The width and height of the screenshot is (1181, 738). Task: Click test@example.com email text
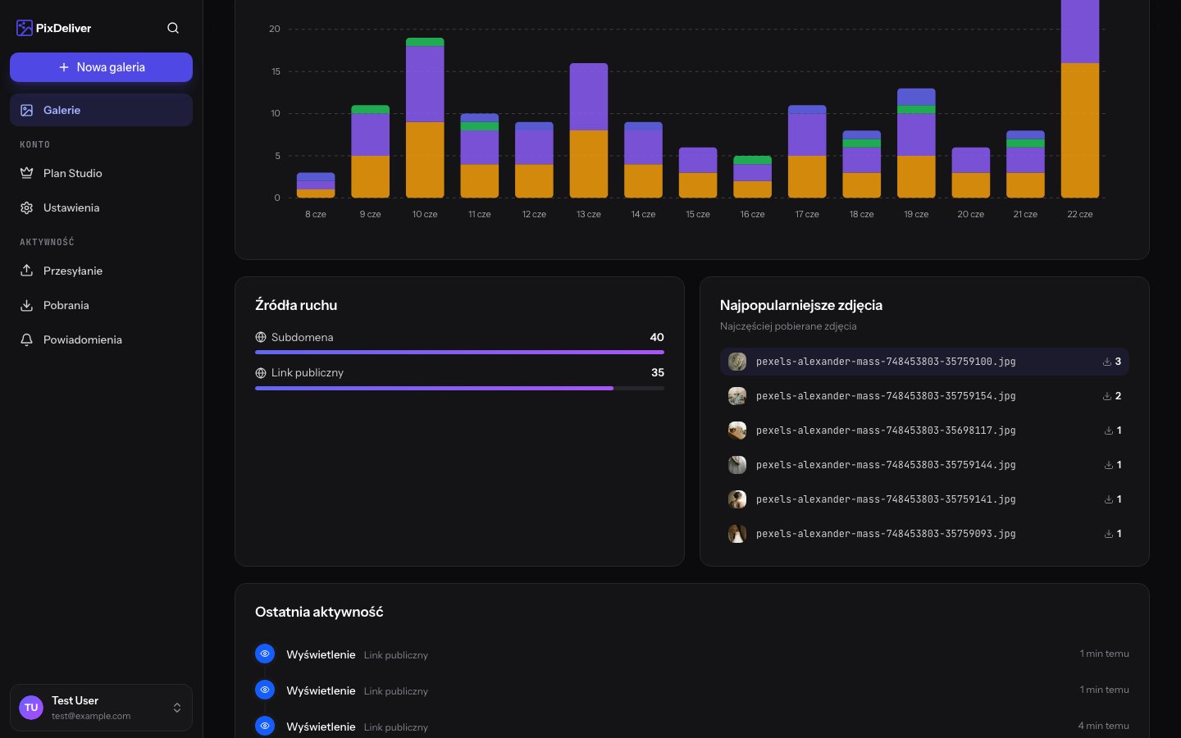(91, 716)
